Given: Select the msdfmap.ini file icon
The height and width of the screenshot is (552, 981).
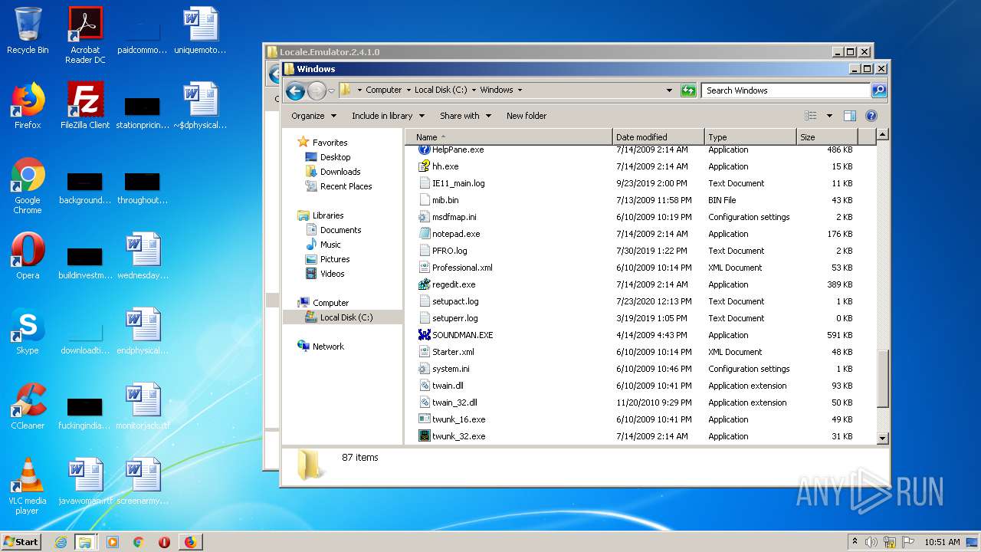Looking at the screenshot, I should [x=425, y=217].
